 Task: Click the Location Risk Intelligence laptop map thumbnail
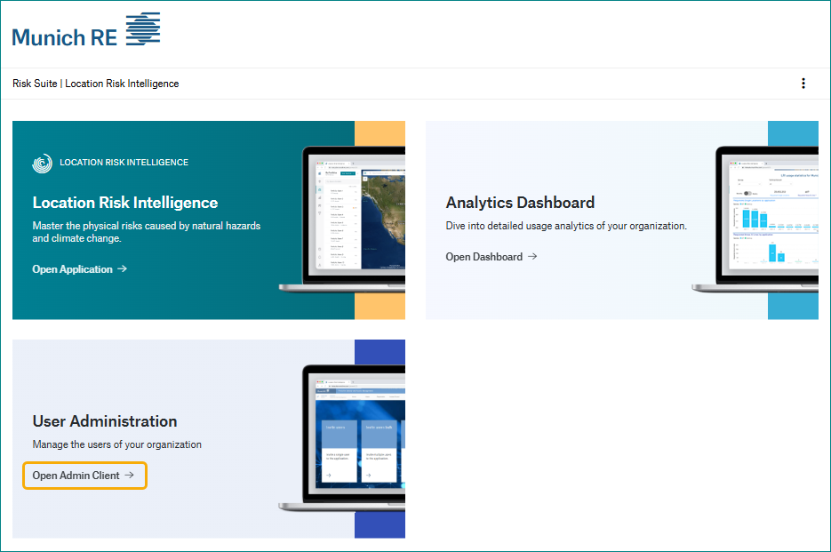342,219
